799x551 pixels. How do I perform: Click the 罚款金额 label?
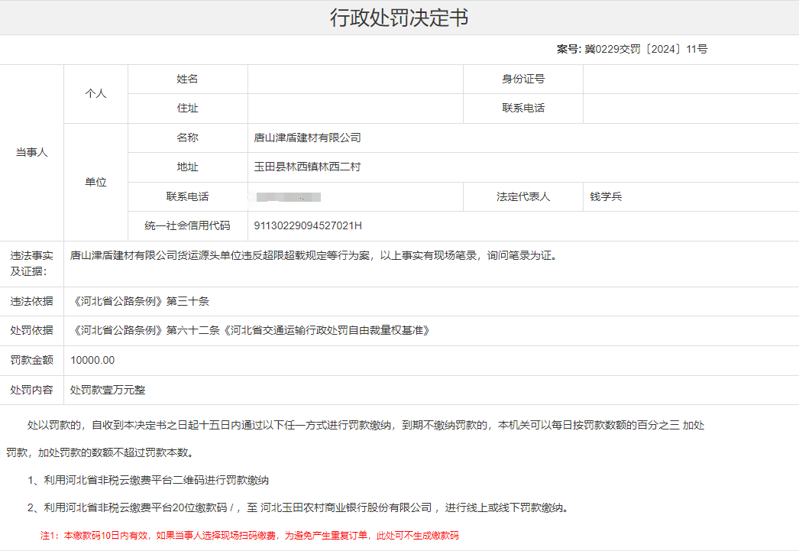coord(31,360)
